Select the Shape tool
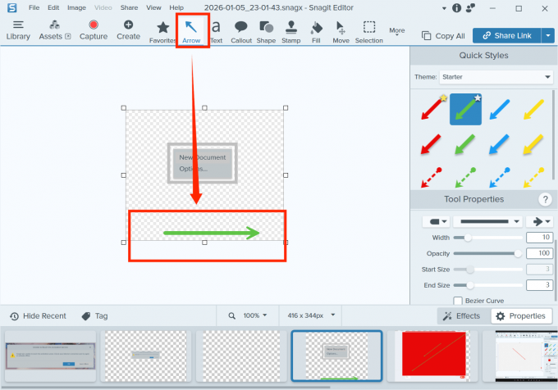Screen dimensions: 558x390 coord(266,30)
